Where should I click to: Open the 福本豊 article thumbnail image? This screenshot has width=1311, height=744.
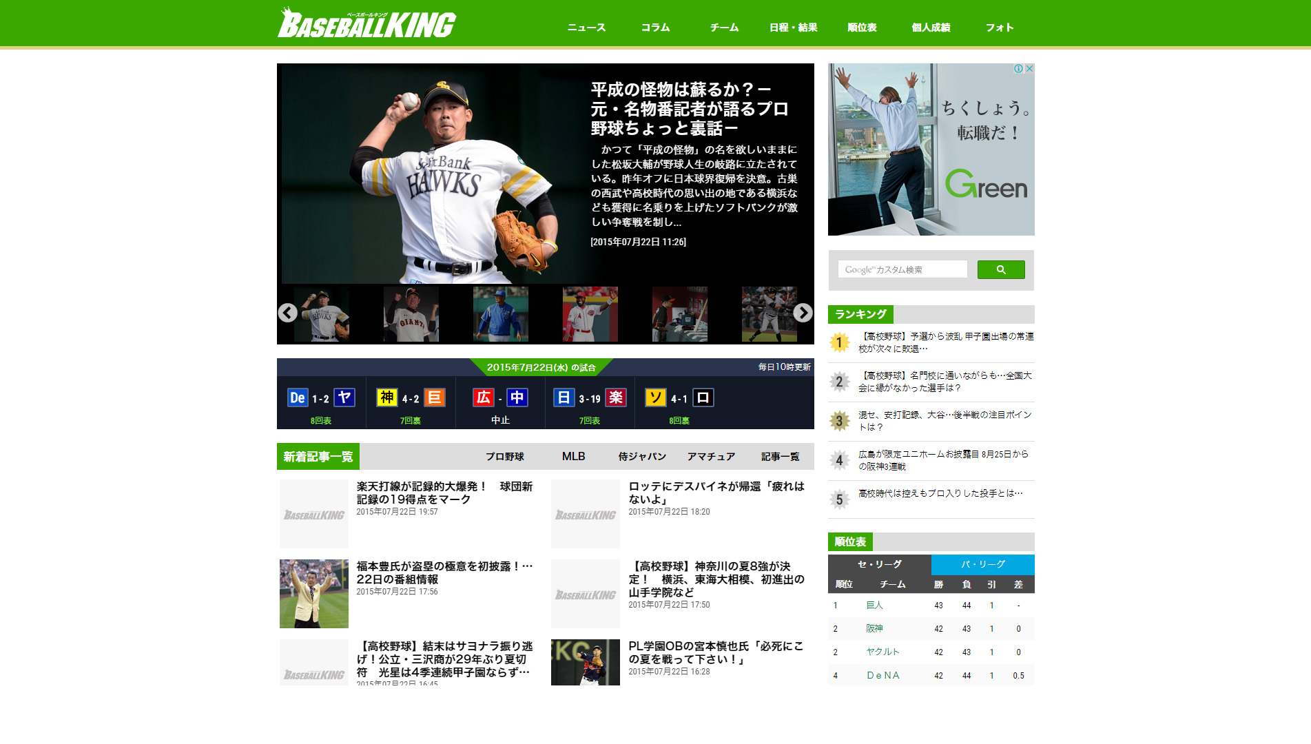(314, 593)
